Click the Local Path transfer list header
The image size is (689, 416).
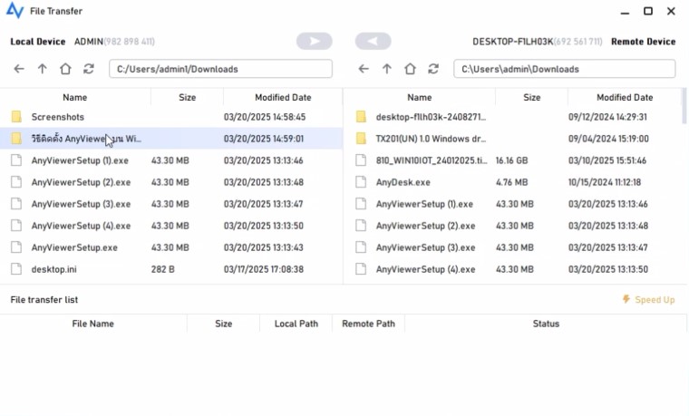coord(296,324)
